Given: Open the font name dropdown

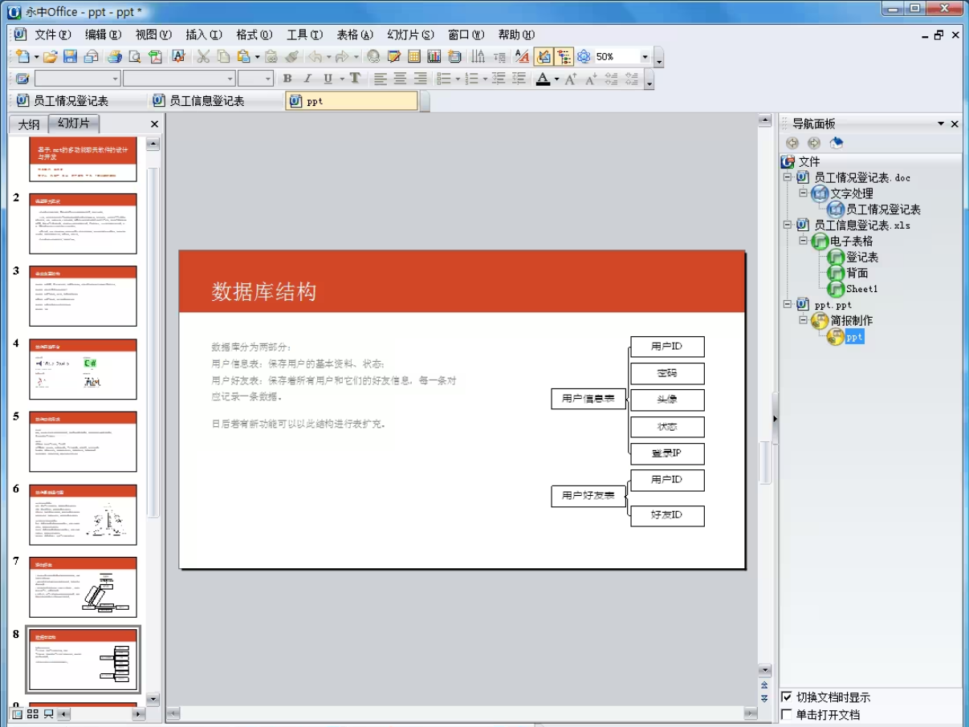Looking at the screenshot, I should 231,79.
